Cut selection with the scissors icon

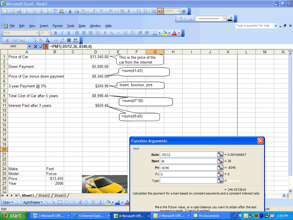[x=70, y=11]
